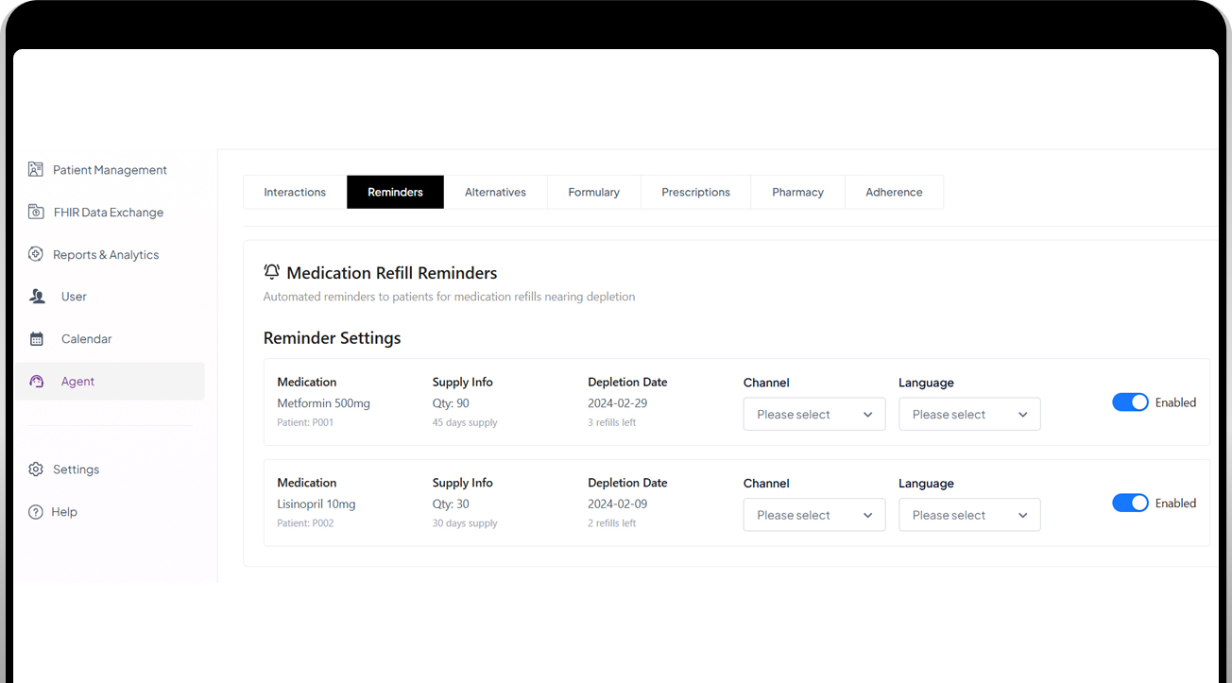Screen dimensions: 1232x683
Task: Open Channel dropdown for Metformin 500mg
Action: pyautogui.click(x=814, y=414)
